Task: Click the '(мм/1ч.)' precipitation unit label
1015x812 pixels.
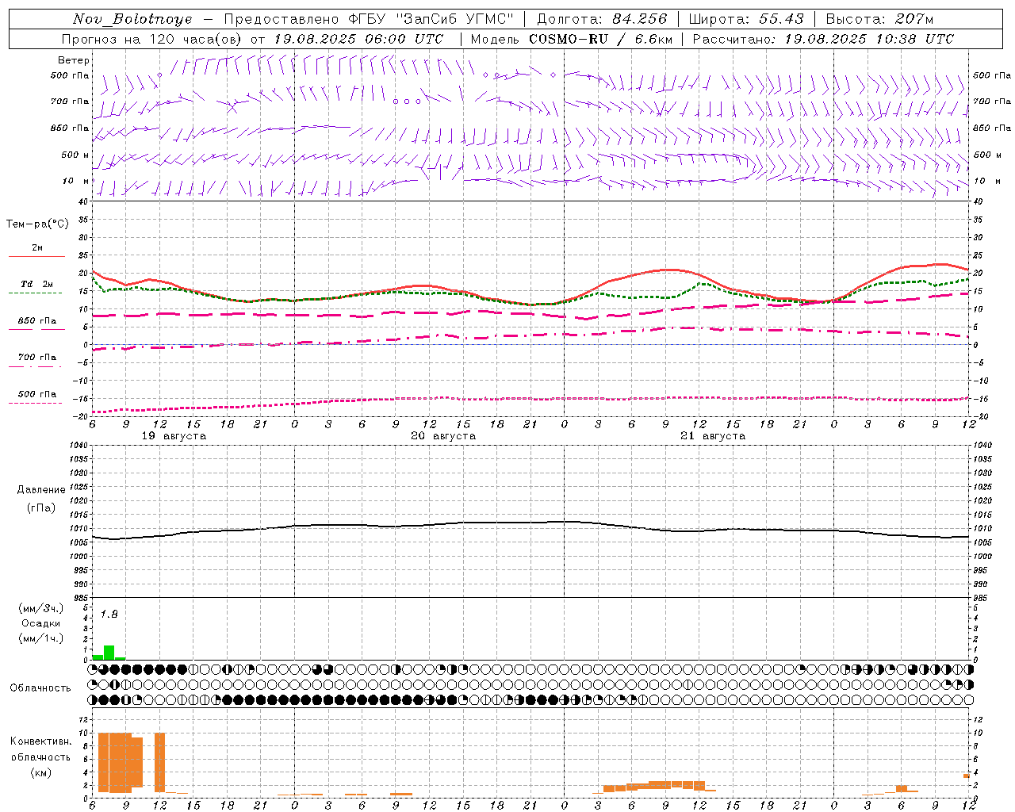Action: (40, 638)
